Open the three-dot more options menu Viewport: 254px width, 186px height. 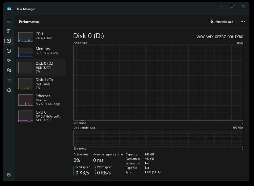[242, 22]
